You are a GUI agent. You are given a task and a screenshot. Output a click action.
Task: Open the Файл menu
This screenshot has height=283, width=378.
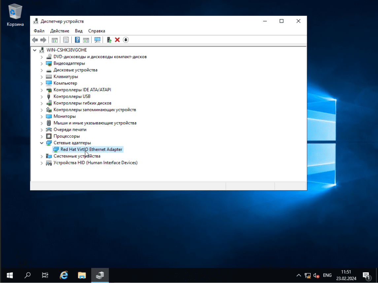tap(39, 31)
